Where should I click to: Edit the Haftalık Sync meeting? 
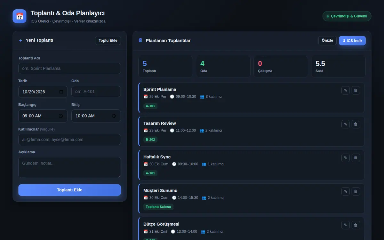click(x=346, y=158)
